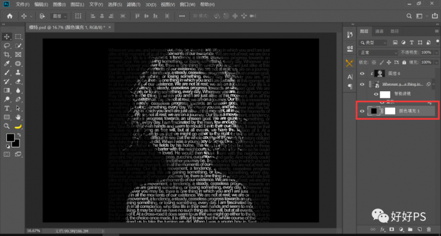Select the Hand tool
The height and width of the screenshot is (236, 441).
click(x=18, y=117)
